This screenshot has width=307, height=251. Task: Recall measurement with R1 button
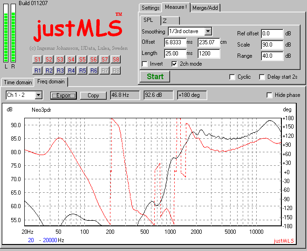pos(37,70)
